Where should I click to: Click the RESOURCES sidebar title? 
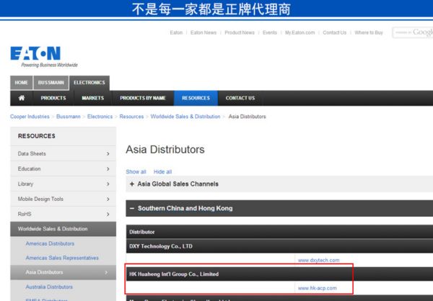click(37, 136)
